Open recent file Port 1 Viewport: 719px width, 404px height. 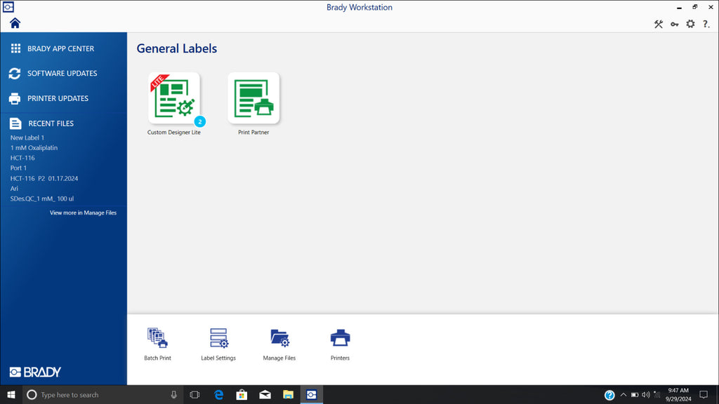[18, 168]
